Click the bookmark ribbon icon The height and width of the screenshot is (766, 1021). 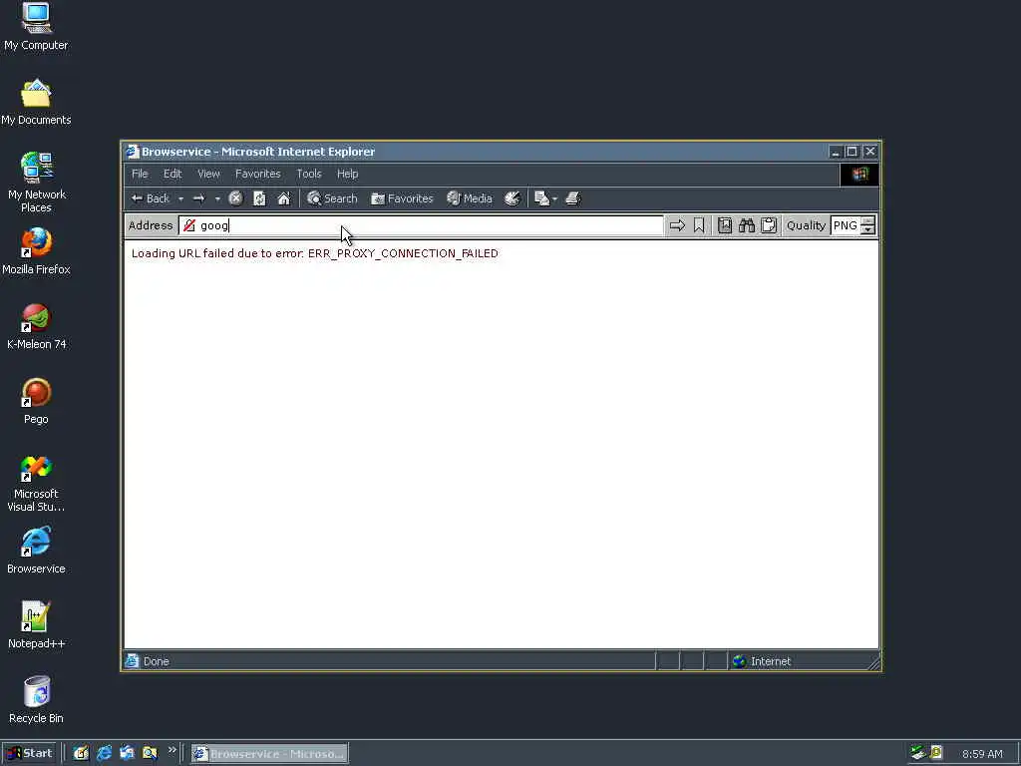click(699, 225)
